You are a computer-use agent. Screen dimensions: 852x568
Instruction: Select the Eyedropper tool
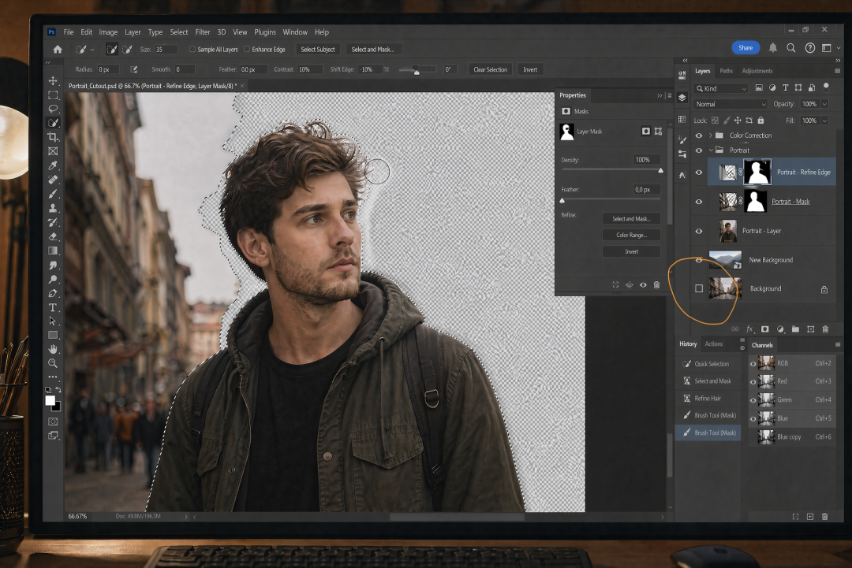pos(53,165)
